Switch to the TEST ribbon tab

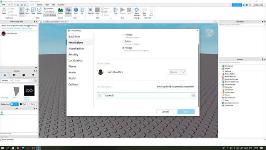(x=47, y=5)
